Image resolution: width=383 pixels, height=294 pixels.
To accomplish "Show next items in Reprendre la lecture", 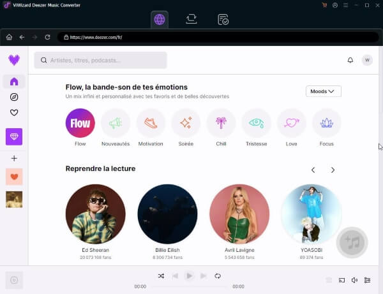I will tap(333, 170).
